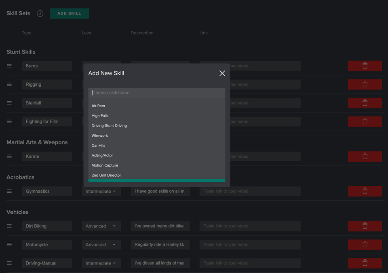Click the green scrollbar below the skill list
Viewport: 388px width, 273px height.
[156, 180]
